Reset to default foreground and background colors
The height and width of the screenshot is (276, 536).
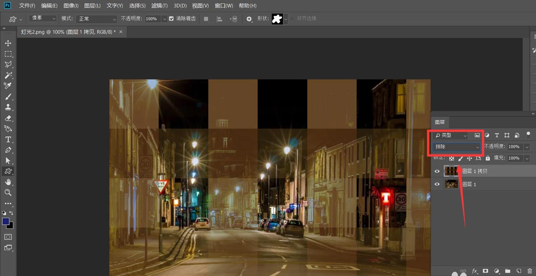[x=4, y=213]
